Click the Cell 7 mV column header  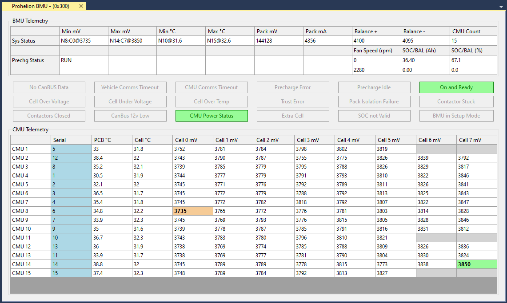tap(477, 140)
